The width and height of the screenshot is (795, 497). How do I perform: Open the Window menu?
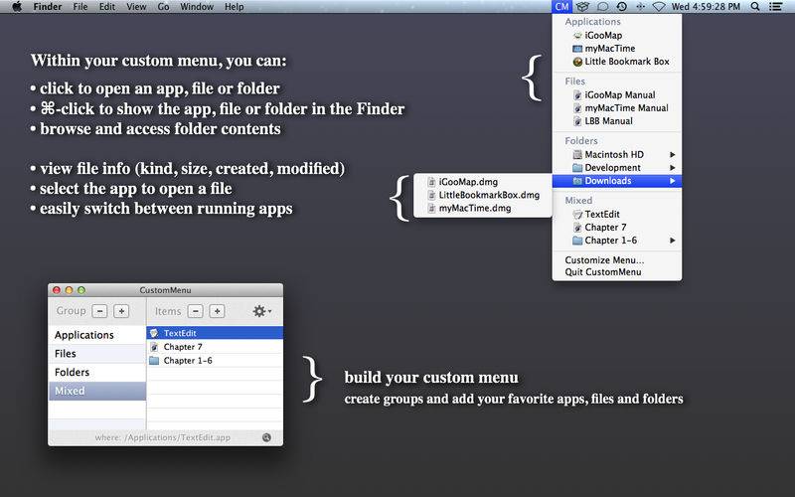[197, 7]
